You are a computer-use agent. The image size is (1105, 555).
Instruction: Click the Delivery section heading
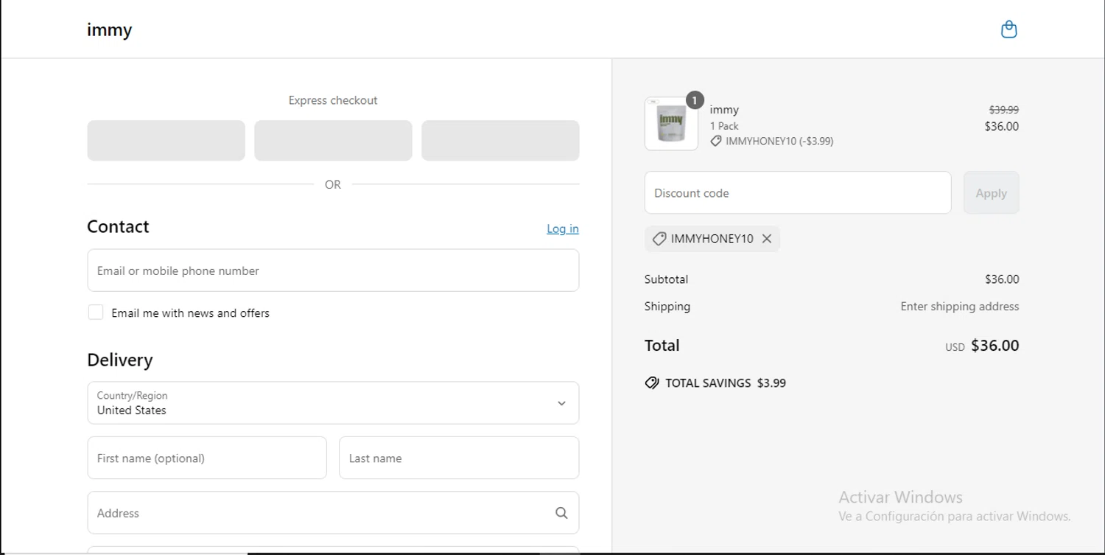click(120, 360)
